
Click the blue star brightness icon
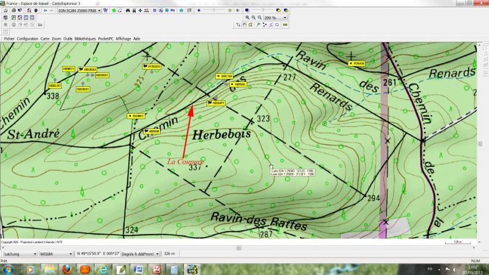click(199, 10)
